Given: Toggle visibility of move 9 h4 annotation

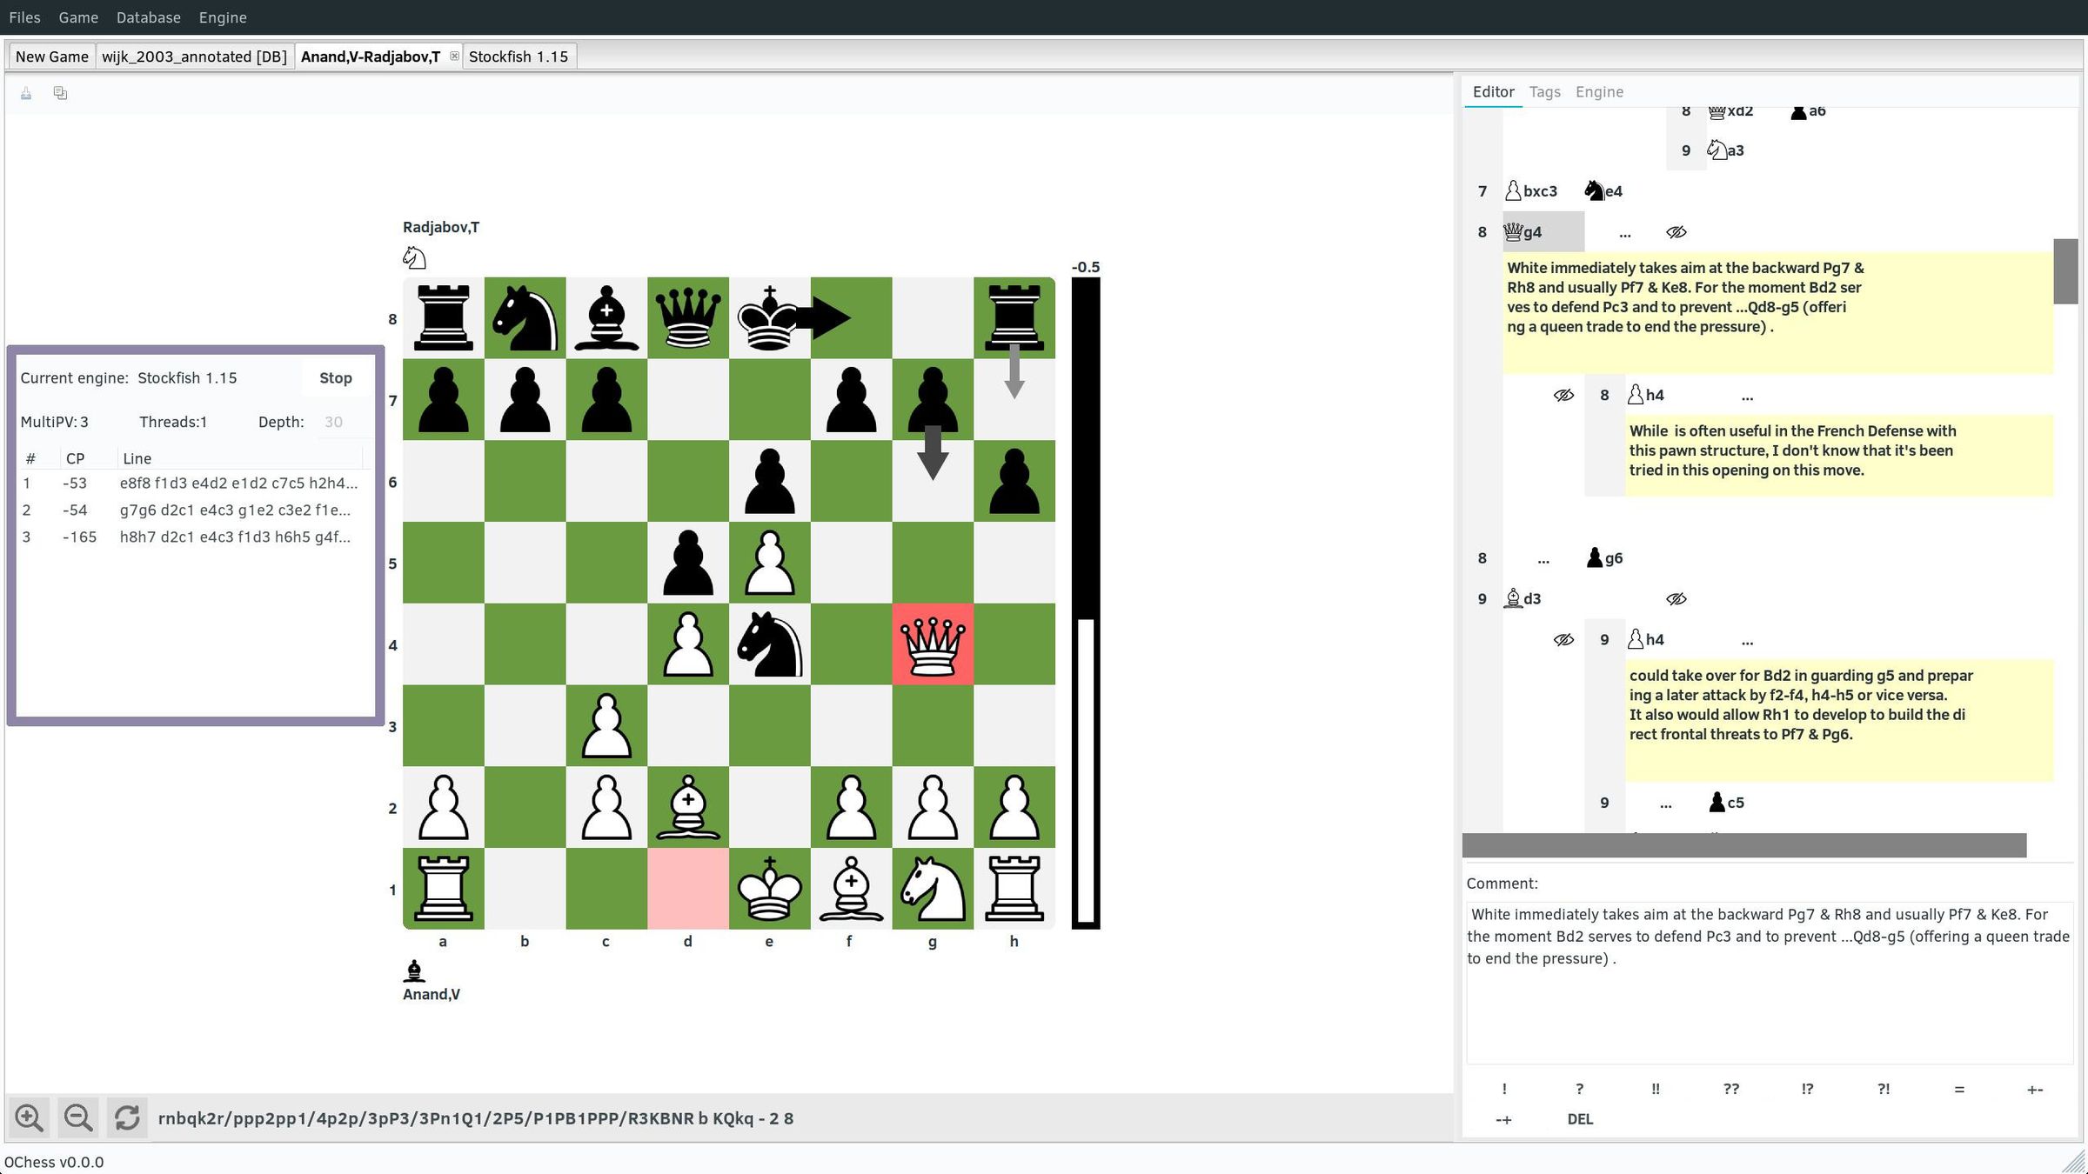Looking at the screenshot, I should [x=1564, y=639].
